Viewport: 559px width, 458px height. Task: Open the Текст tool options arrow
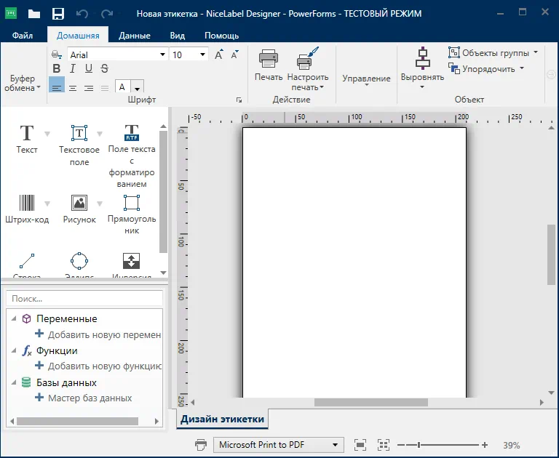47,134
